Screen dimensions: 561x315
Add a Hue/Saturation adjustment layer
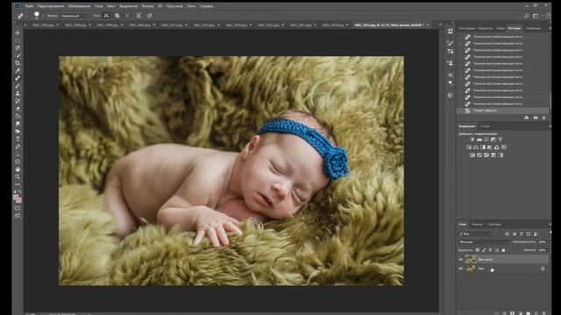coord(469,147)
